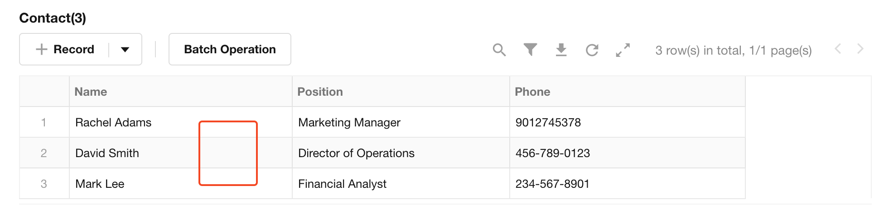Select the David Smith name cell

[x=107, y=153]
